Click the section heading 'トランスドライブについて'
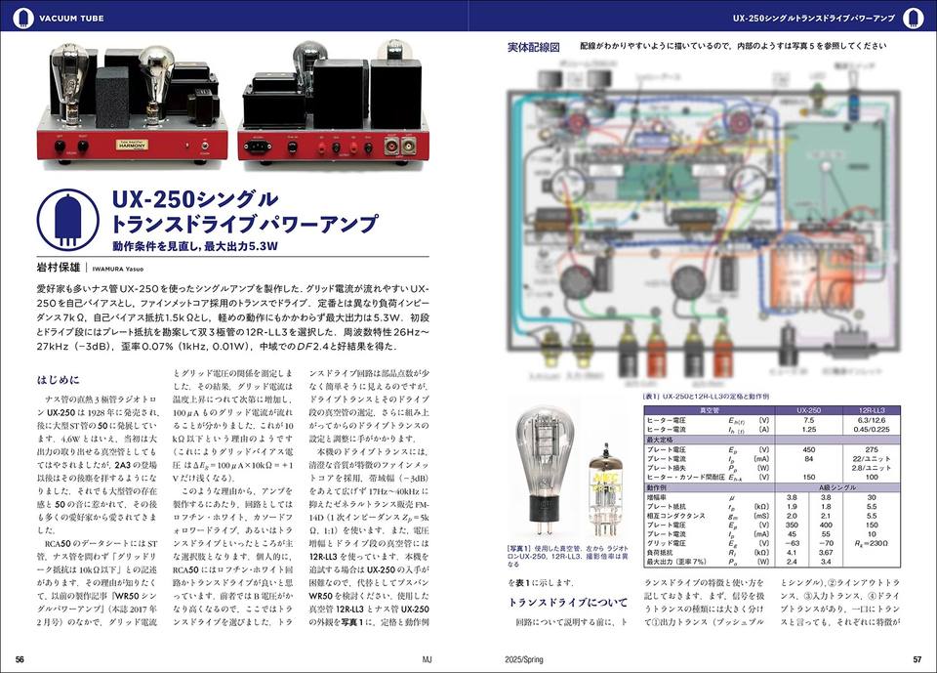937x673 pixels. tap(568, 602)
